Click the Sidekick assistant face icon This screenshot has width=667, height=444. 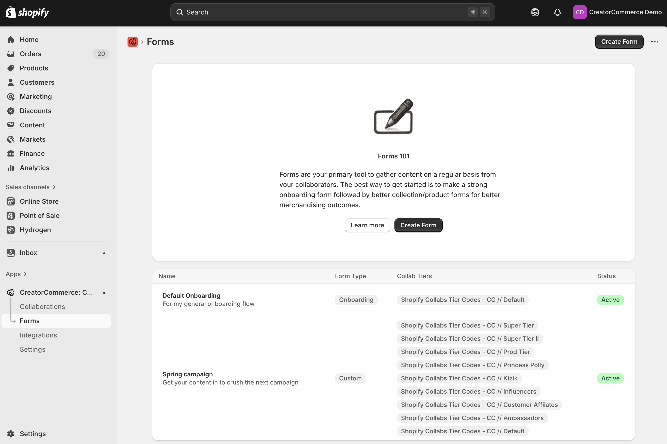coord(535,12)
